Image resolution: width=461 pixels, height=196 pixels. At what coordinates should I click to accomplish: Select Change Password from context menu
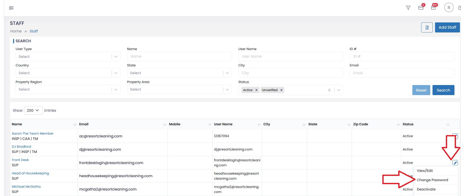(432, 180)
